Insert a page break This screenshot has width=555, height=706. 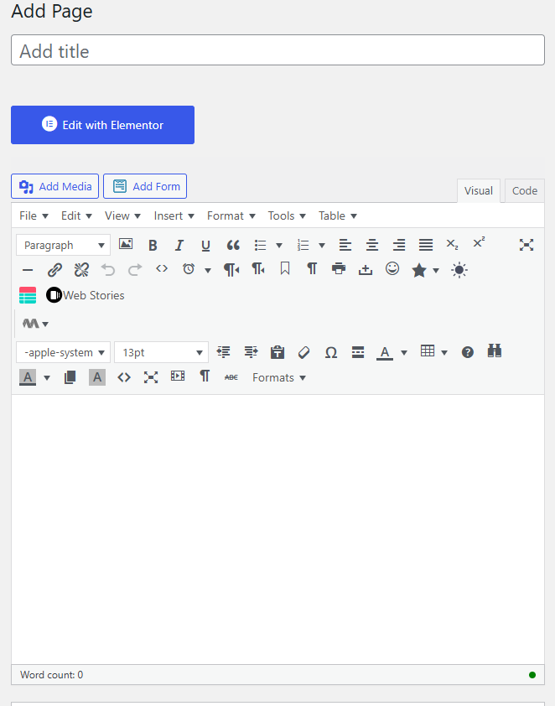tap(365, 270)
